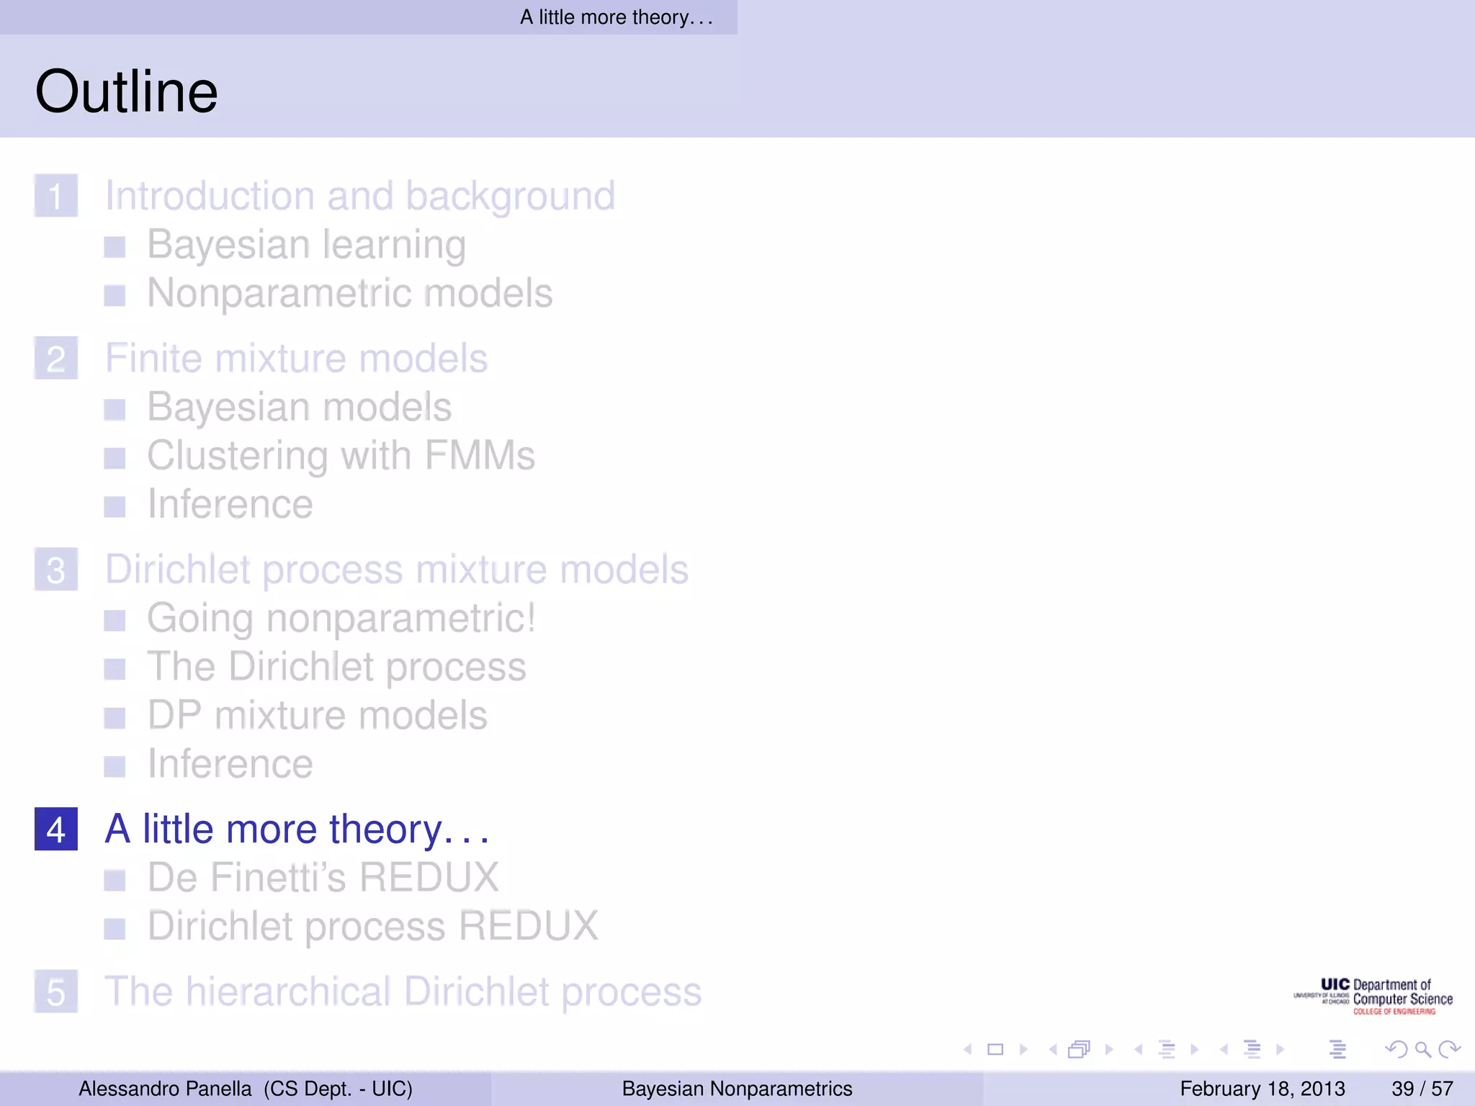Jump to Inference under Finite mixture models
The width and height of the screenshot is (1475, 1106).
point(230,504)
